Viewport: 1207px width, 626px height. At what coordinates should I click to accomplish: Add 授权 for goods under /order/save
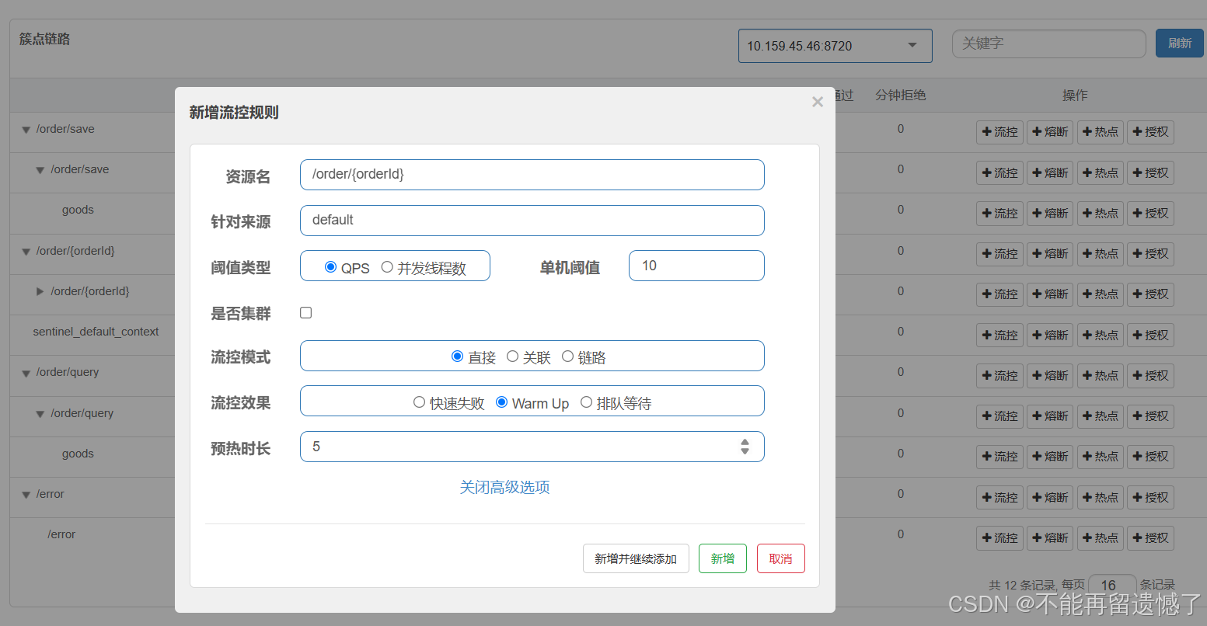tap(1151, 213)
